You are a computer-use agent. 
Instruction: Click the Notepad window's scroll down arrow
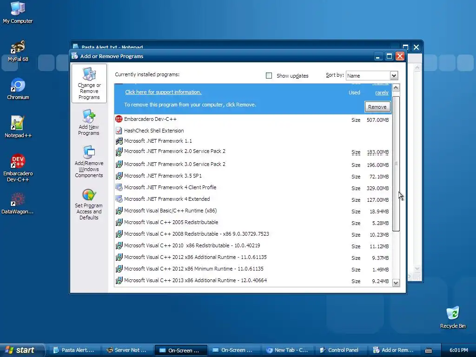click(417, 268)
